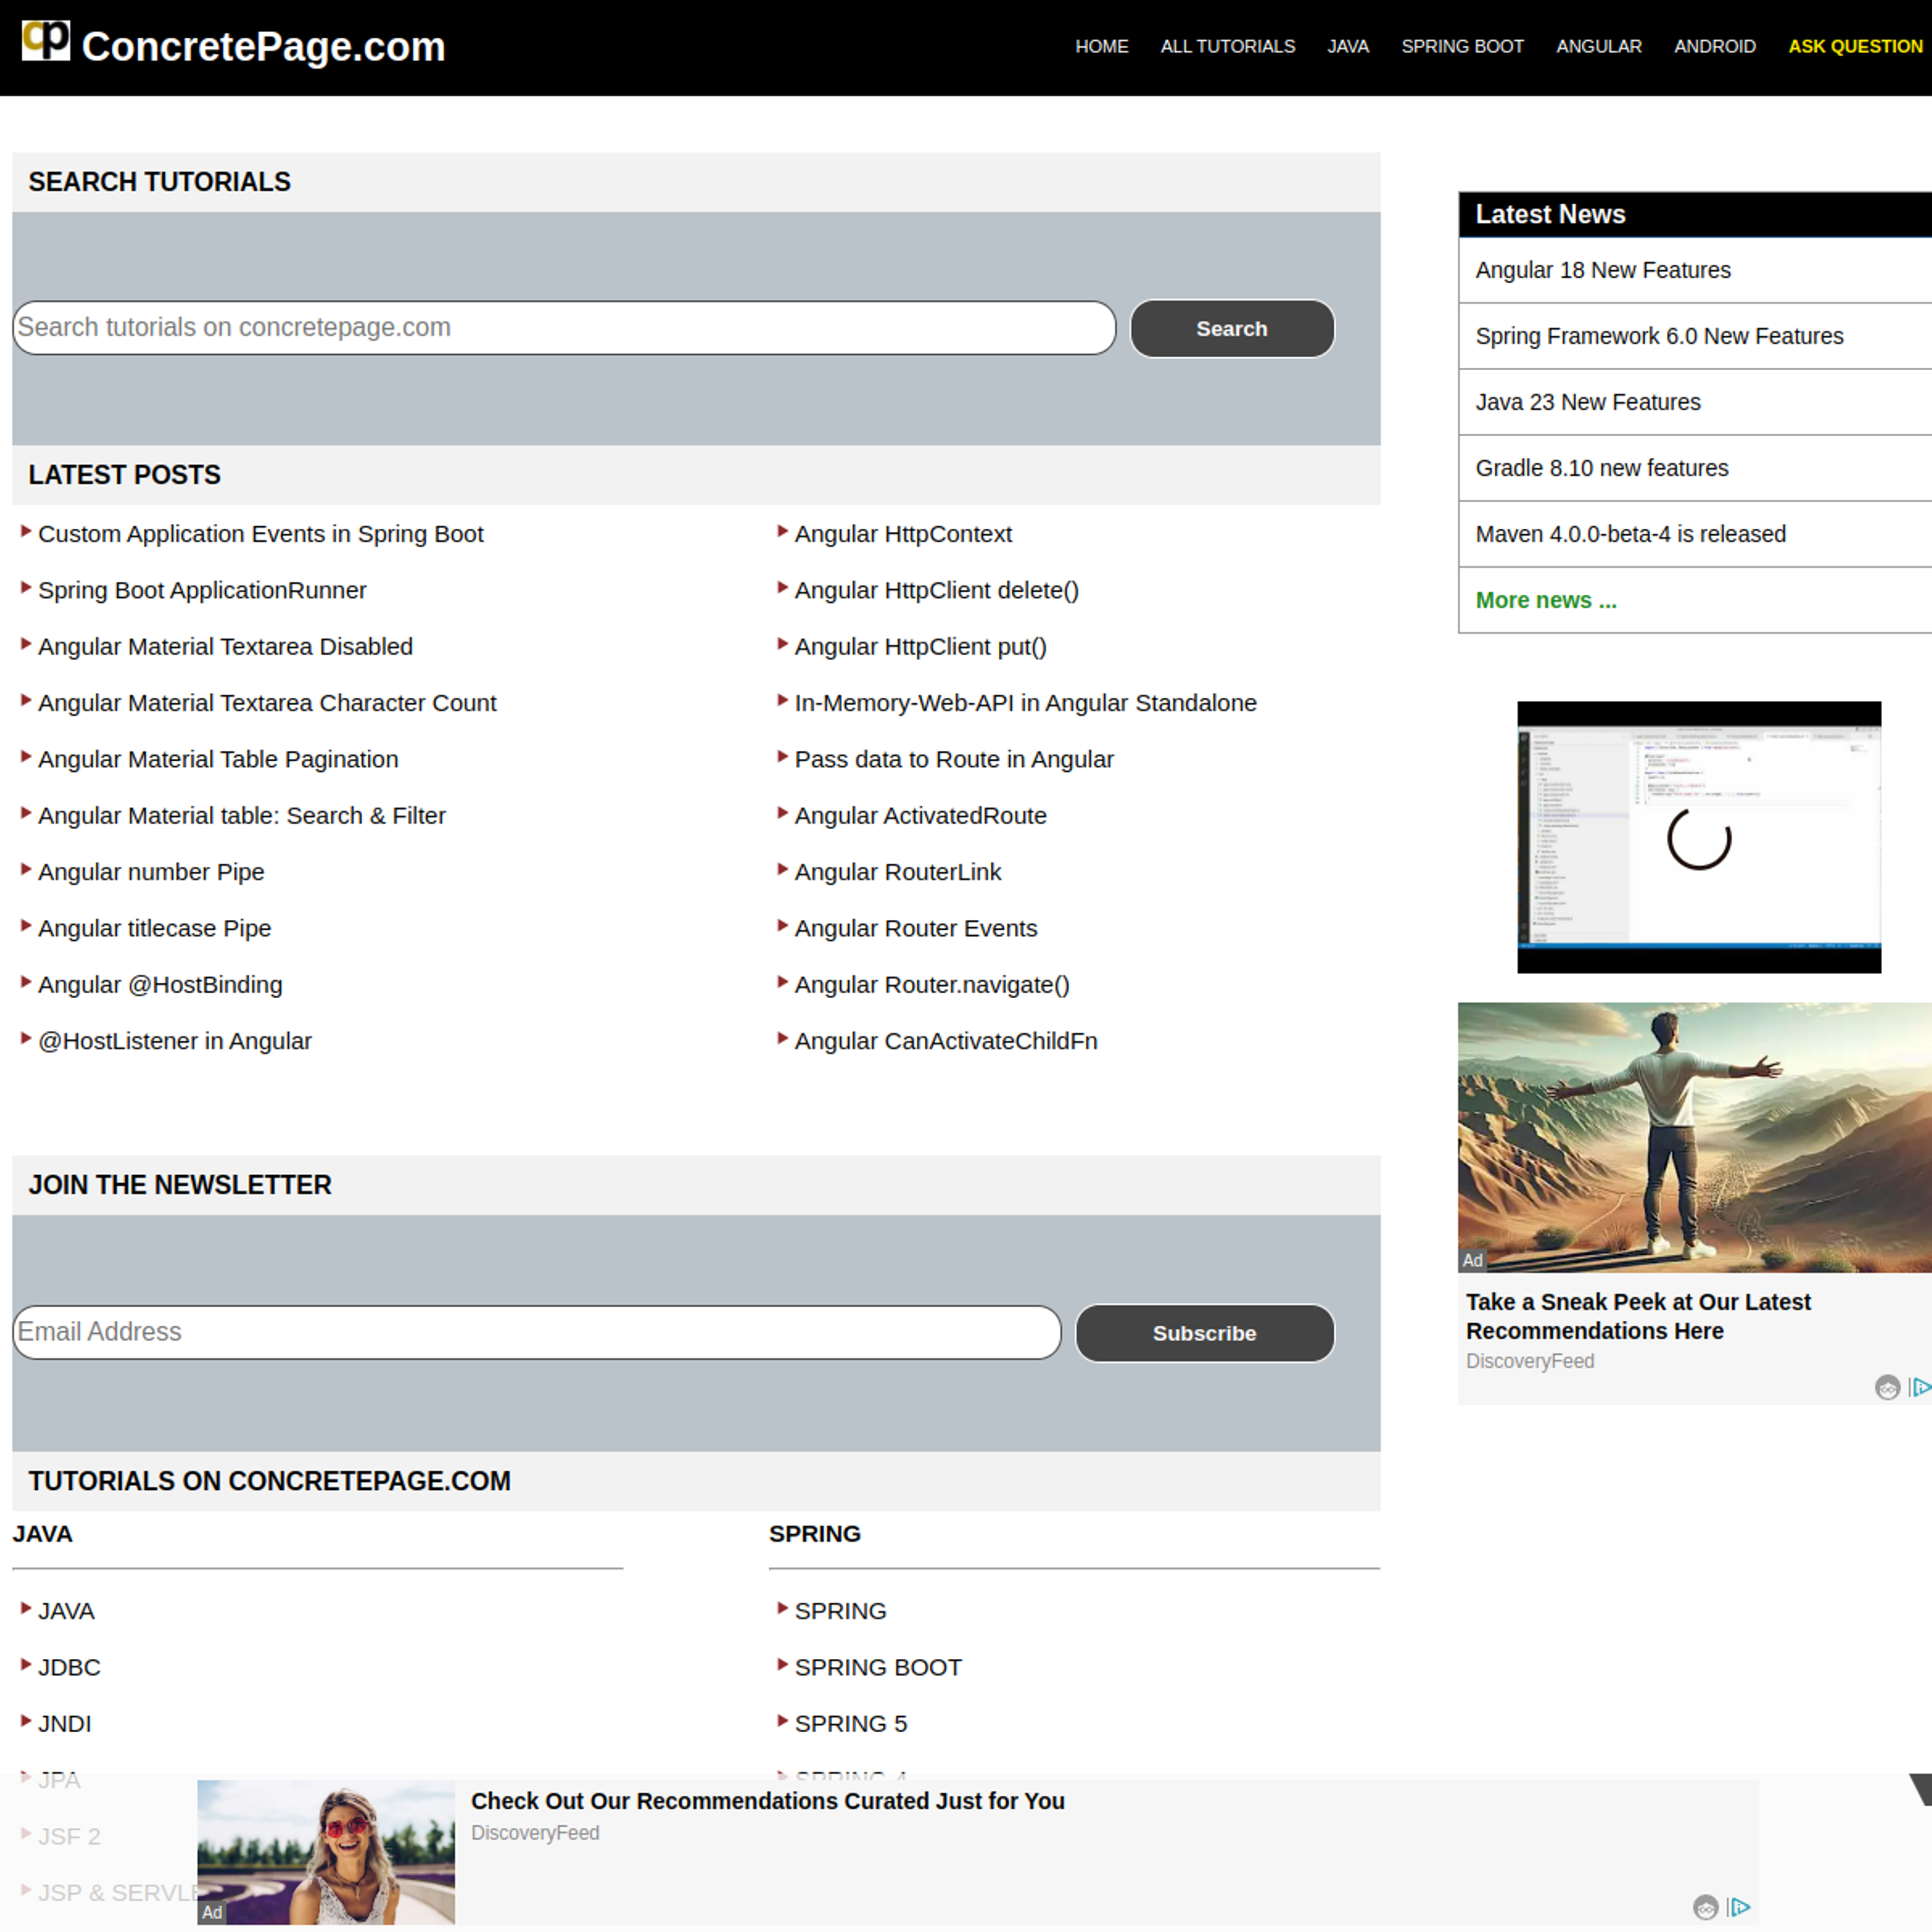Screen dimensions: 1932x1932
Task: Read Angular 18 New Features news
Action: pos(1603,270)
